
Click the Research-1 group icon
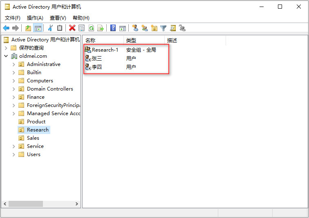pyautogui.click(x=88, y=50)
